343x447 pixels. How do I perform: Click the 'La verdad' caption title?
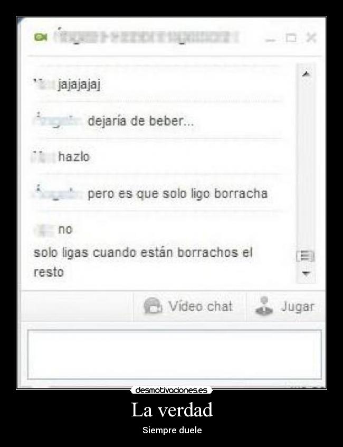tap(171, 409)
